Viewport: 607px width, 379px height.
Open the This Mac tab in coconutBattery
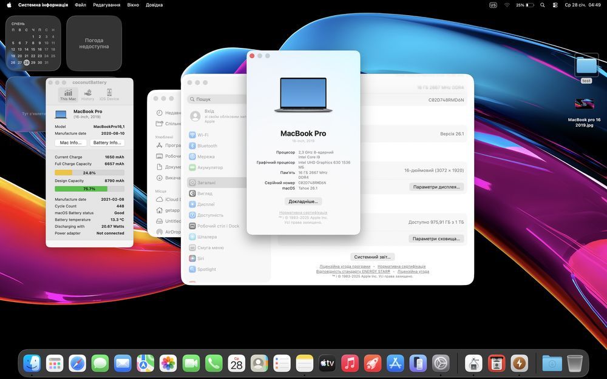(x=68, y=95)
